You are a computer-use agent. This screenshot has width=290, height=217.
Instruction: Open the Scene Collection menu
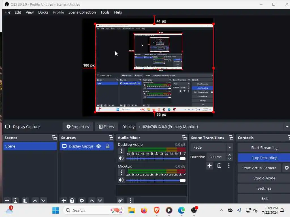[82, 12]
